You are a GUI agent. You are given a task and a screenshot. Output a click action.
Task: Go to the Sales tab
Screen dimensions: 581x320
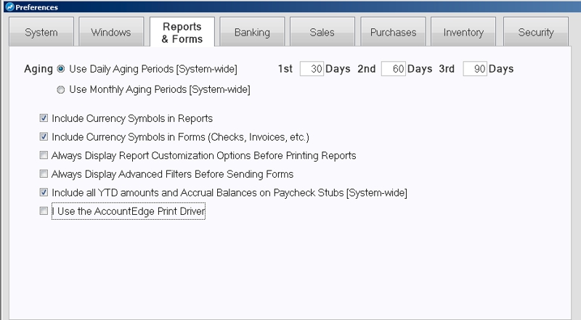pyautogui.click(x=322, y=33)
